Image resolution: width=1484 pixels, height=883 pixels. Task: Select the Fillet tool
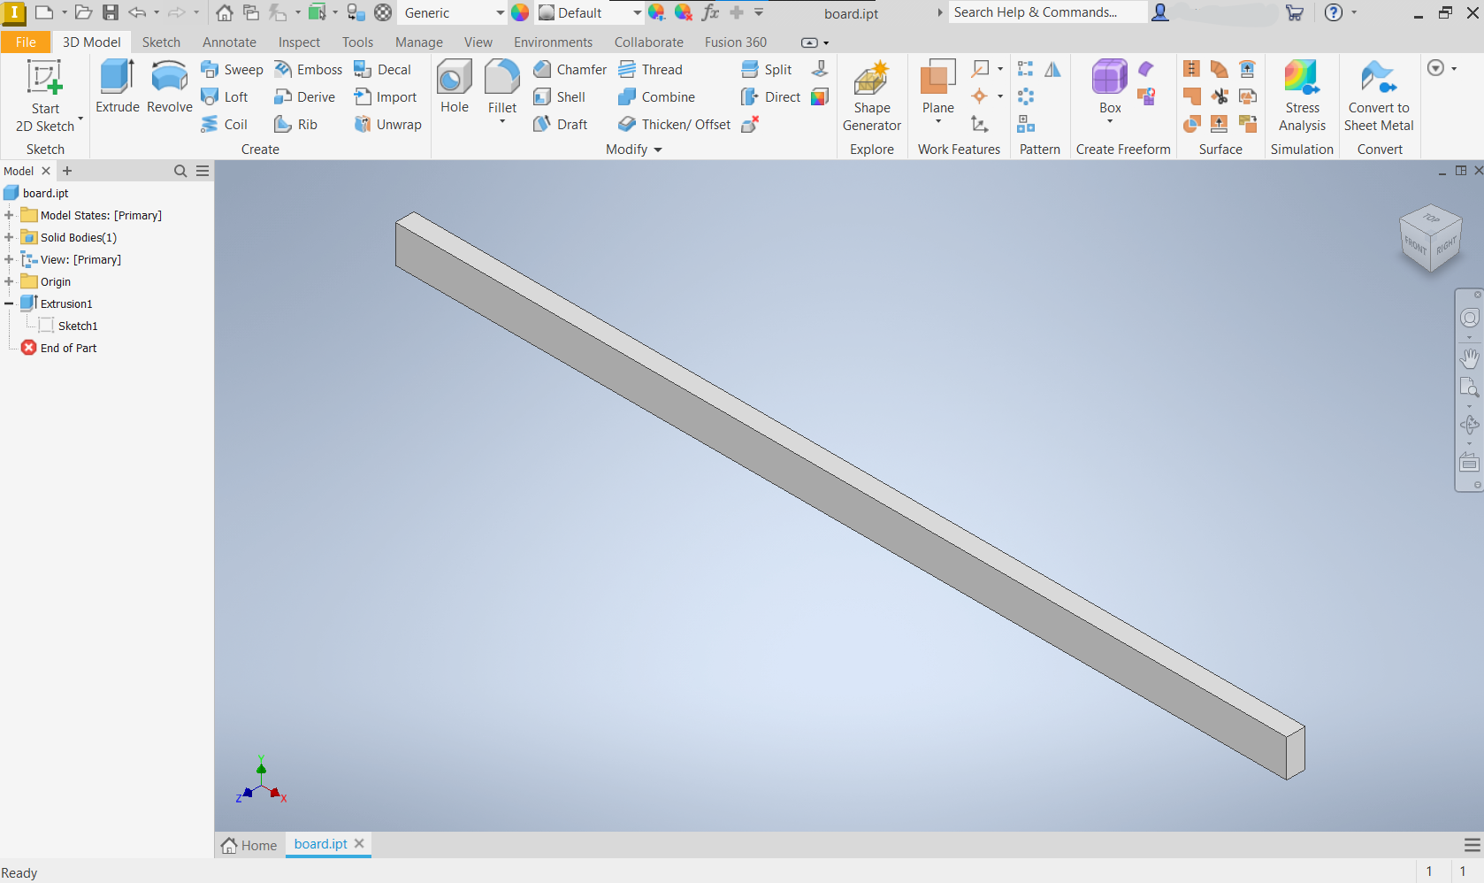click(502, 87)
